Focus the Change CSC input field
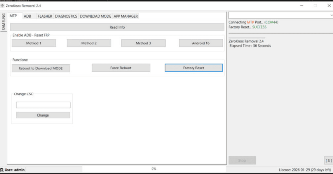Image resolution: width=333 pixels, height=174 pixels. 43,105
